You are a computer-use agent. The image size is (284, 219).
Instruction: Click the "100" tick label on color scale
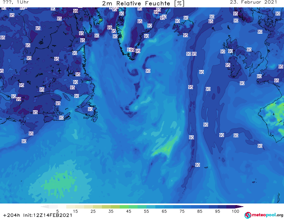(236, 211)
